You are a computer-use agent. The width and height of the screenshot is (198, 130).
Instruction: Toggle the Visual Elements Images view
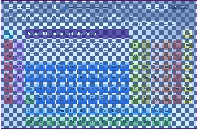point(19,7)
